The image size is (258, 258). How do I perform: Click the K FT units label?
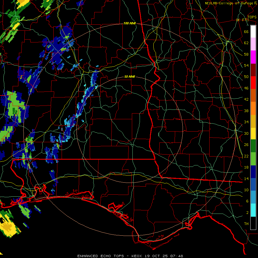click(x=242, y=20)
